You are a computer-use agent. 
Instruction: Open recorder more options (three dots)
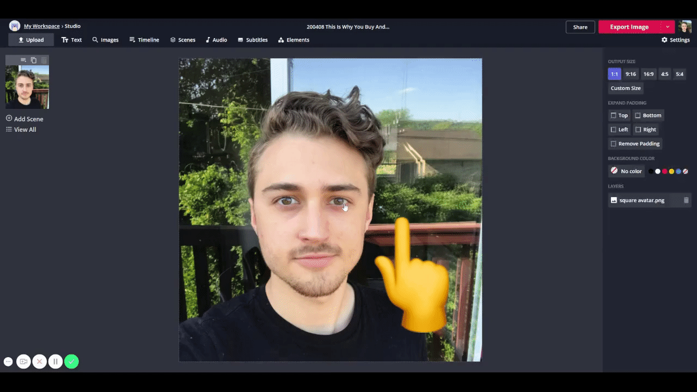[x=8, y=362]
